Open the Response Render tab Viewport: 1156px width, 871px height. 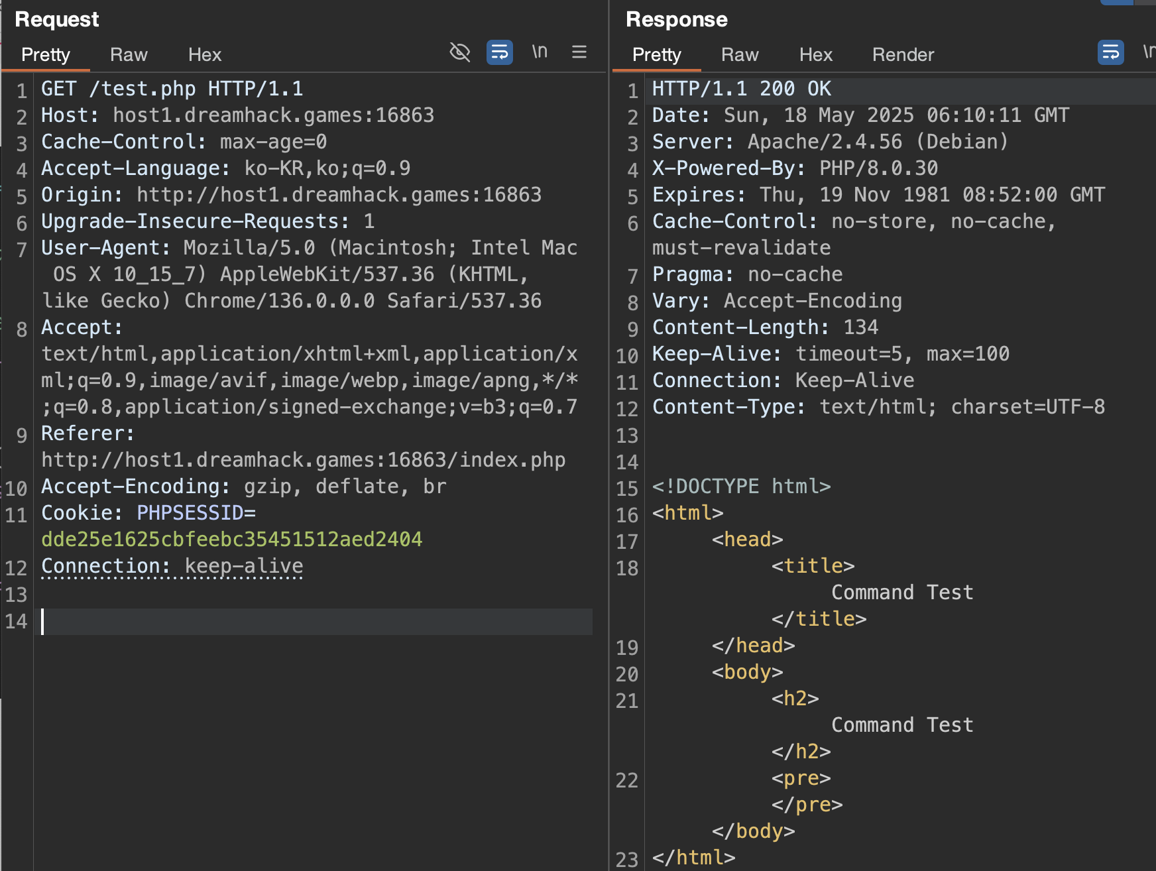902,54
